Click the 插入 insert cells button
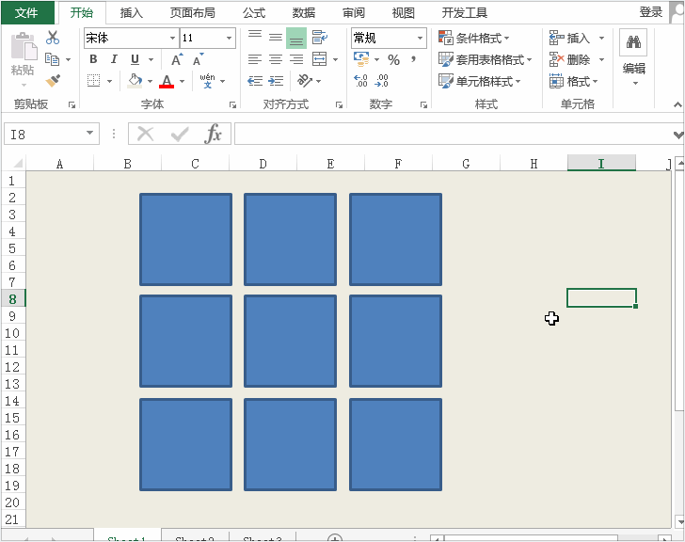 570,38
